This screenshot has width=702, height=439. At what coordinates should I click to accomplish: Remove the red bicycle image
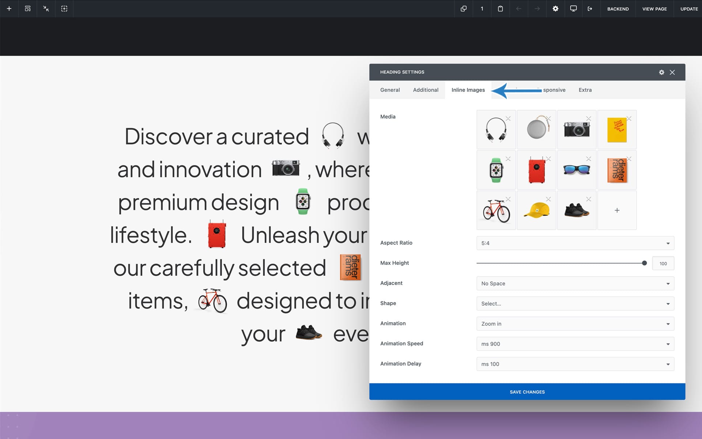click(508, 199)
